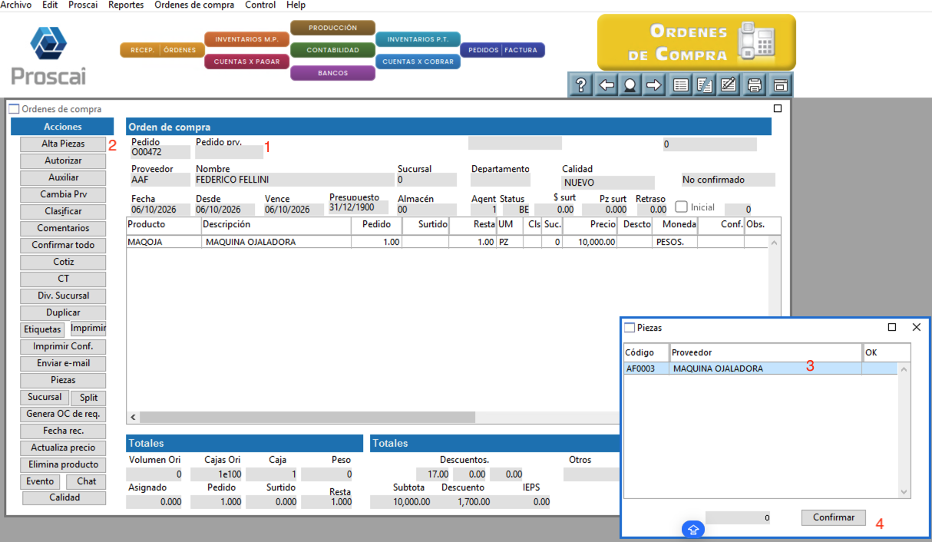Open the help question mark icon
This screenshot has height=542, width=932.
(582, 85)
